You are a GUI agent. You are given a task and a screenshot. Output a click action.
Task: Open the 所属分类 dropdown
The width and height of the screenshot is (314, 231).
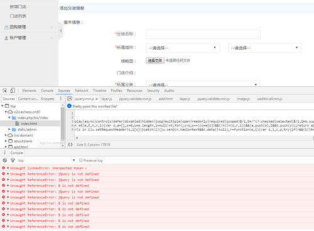203,84
